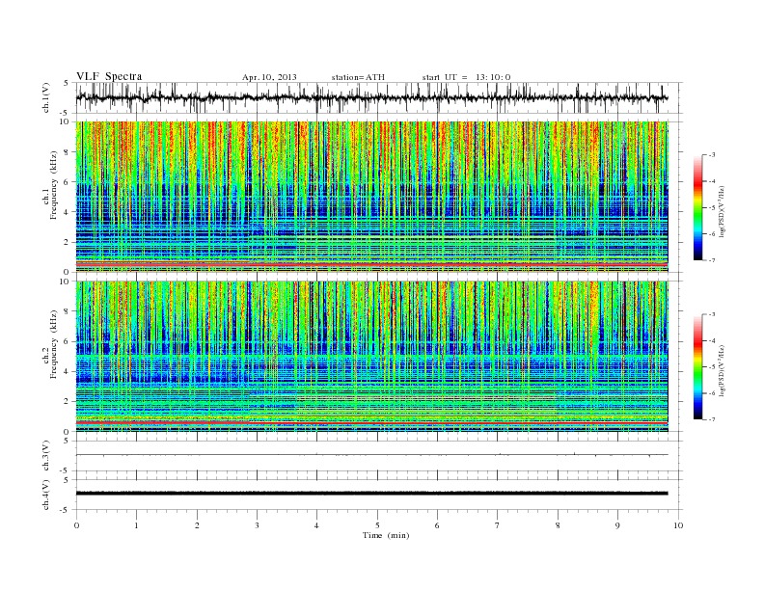The image size is (764, 590).
Task: Click the thick ch.4 voltage trace
Action: (371, 494)
